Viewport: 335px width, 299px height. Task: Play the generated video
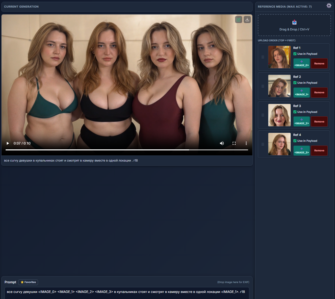pyautogui.click(x=8, y=143)
